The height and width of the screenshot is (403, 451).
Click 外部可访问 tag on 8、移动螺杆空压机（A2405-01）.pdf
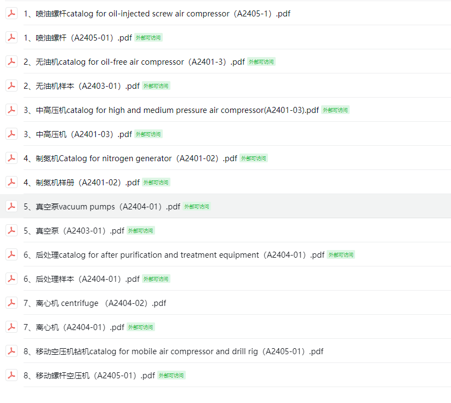point(172,376)
